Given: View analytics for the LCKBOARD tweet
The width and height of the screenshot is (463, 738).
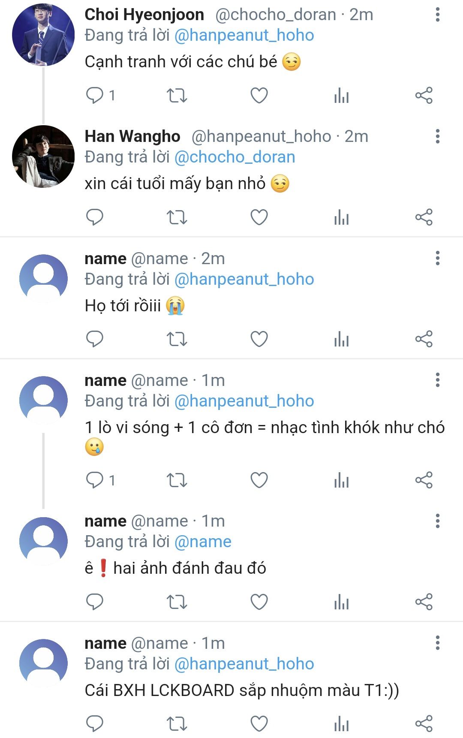Looking at the screenshot, I should [341, 723].
